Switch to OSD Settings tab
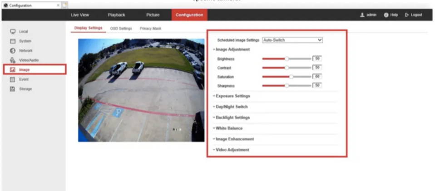Viewport: 435px width, 191px height. [x=121, y=29]
